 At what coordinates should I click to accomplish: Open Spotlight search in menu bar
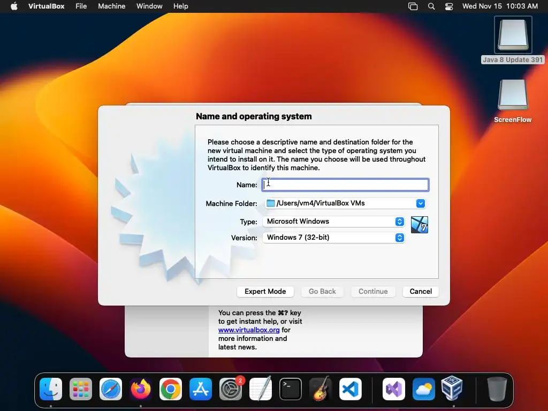(431, 6)
